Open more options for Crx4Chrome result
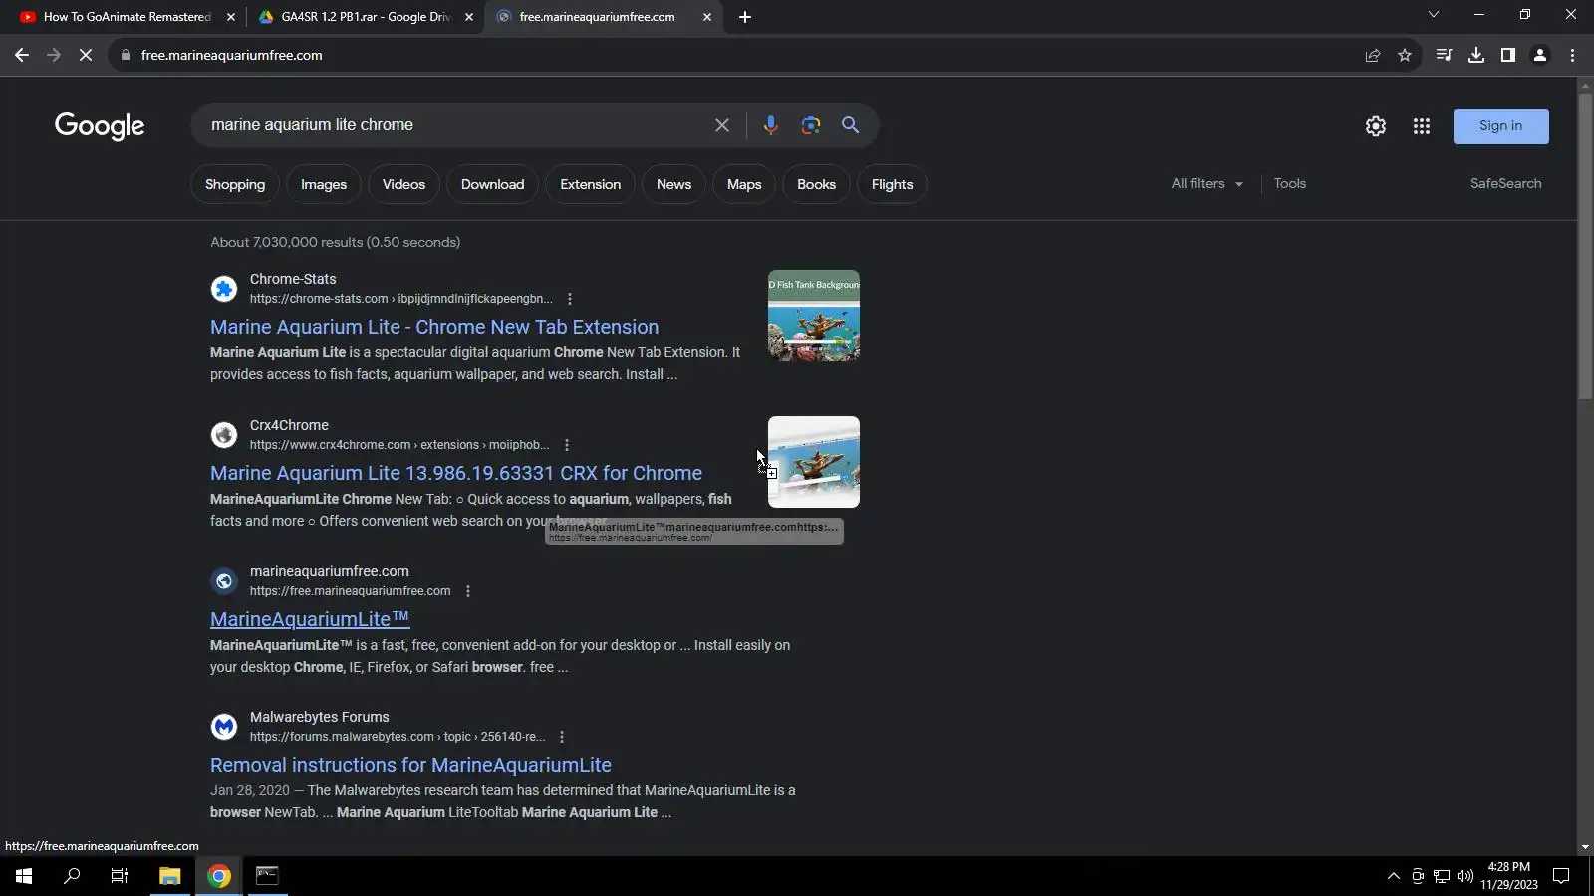The height and width of the screenshot is (896, 1594). click(x=567, y=445)
